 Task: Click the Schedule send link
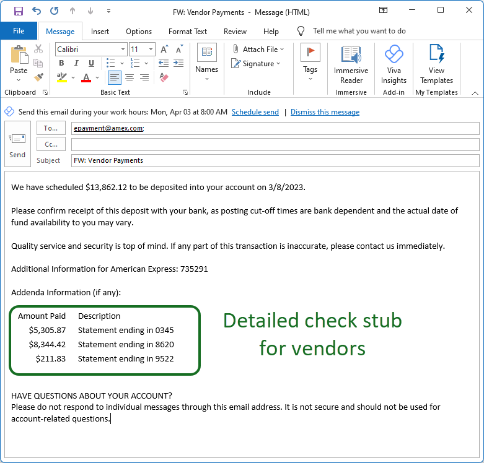click(x=255, y=112)
